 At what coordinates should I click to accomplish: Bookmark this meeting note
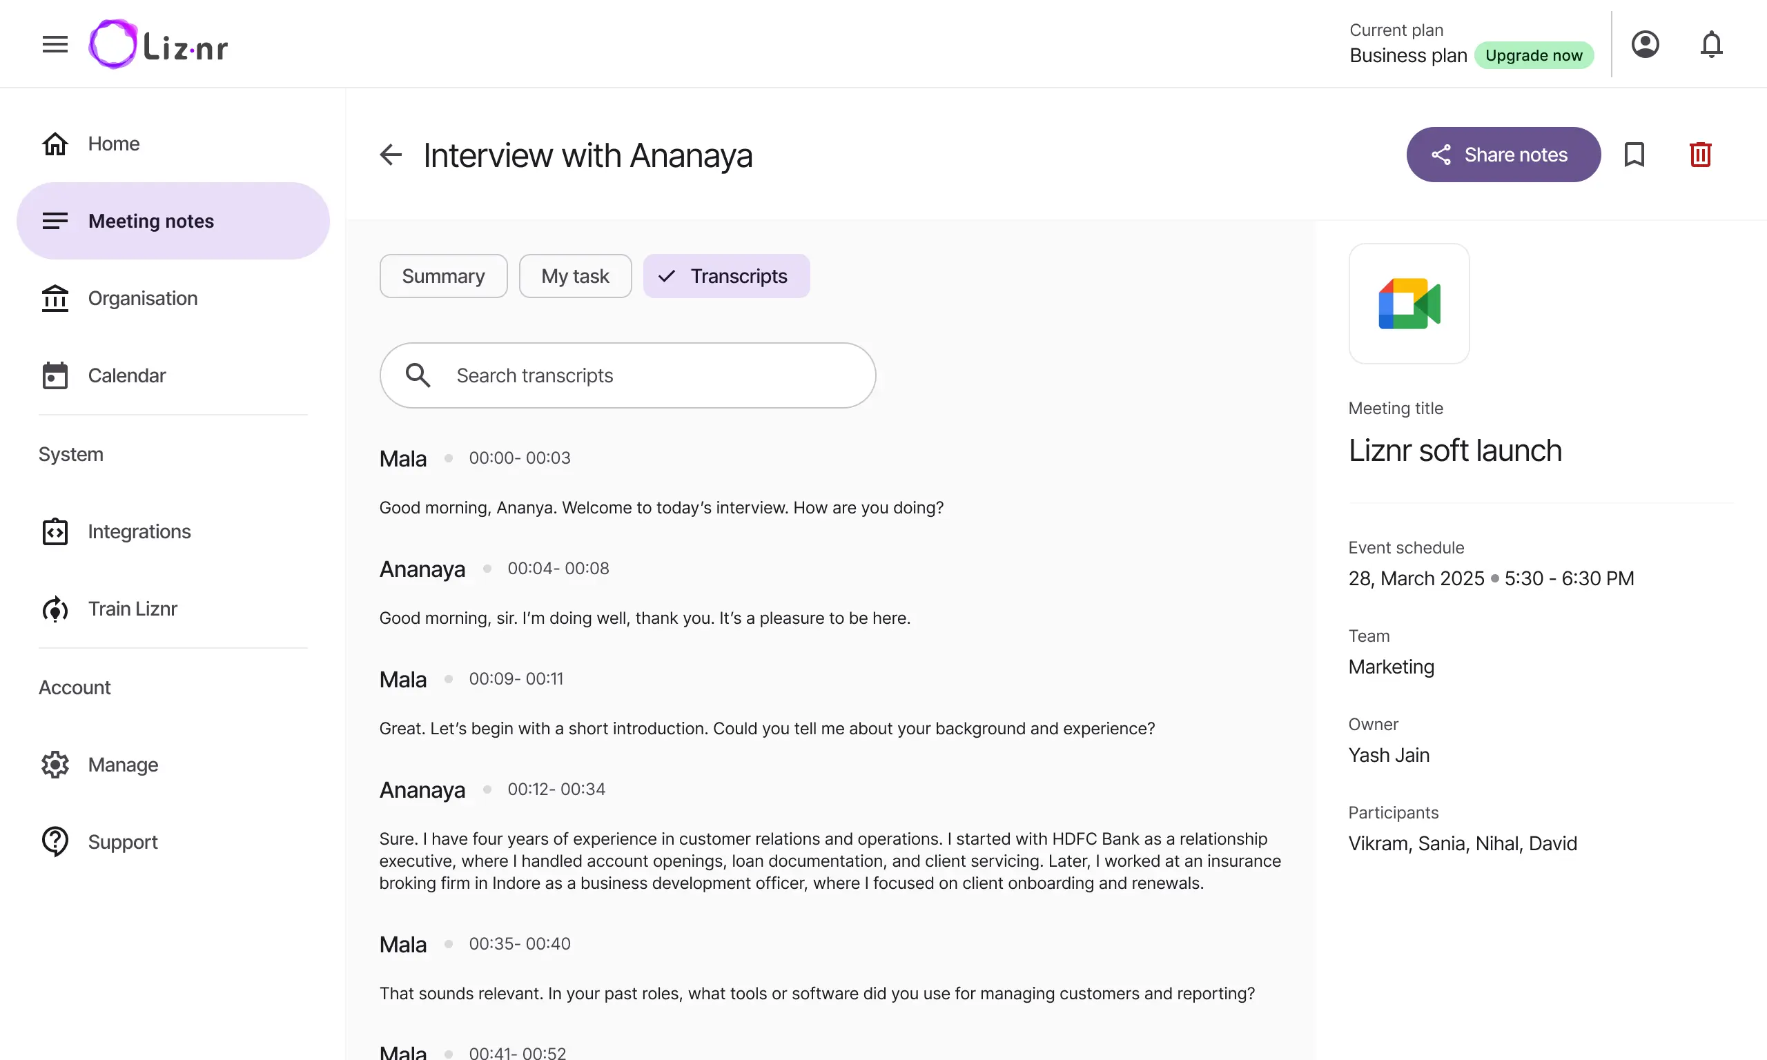1634,155
